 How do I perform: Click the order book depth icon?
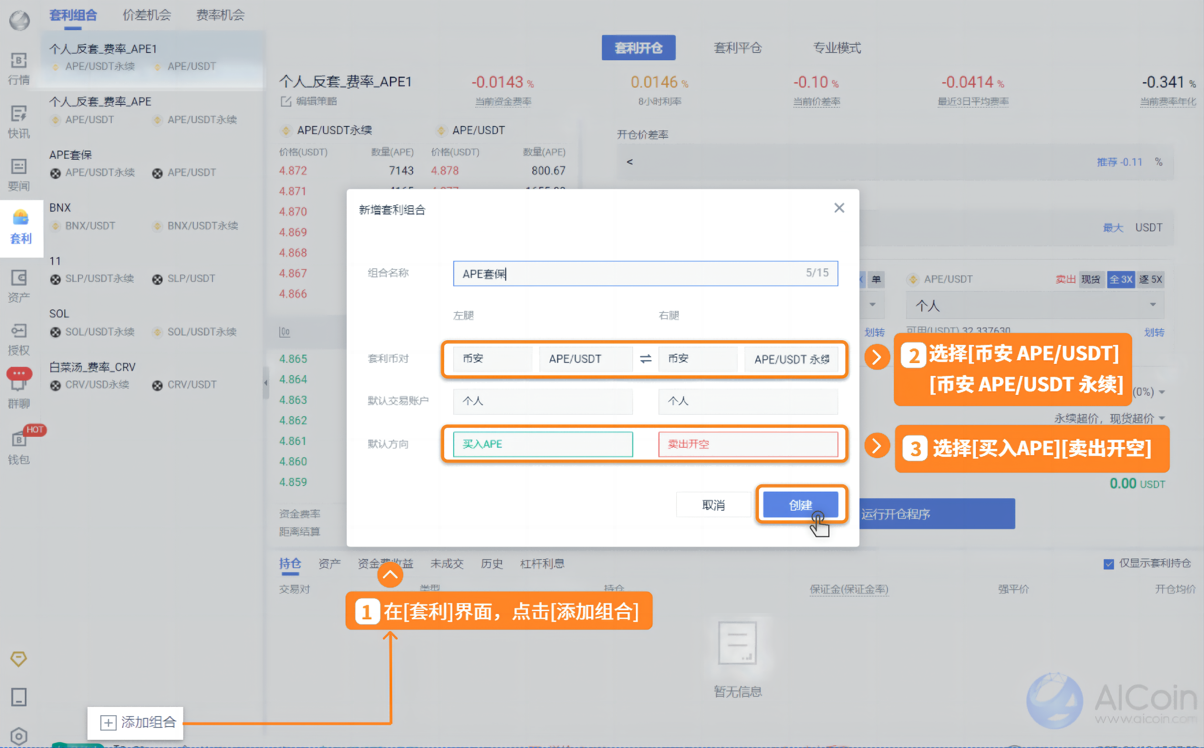pyautogui.click(x=285, y=332)
